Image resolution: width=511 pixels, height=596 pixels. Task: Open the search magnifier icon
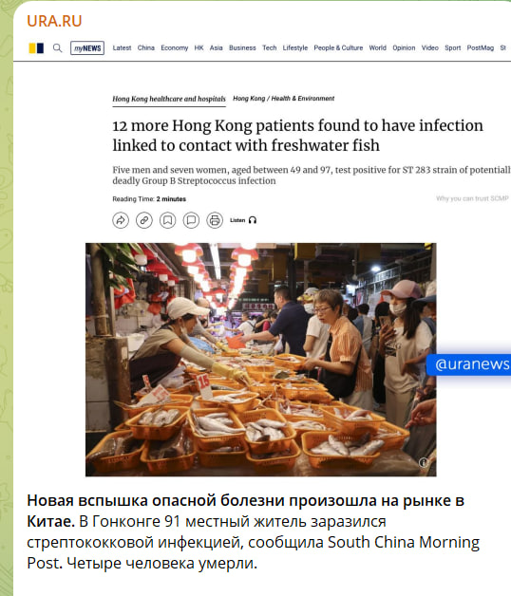(57, 48)
